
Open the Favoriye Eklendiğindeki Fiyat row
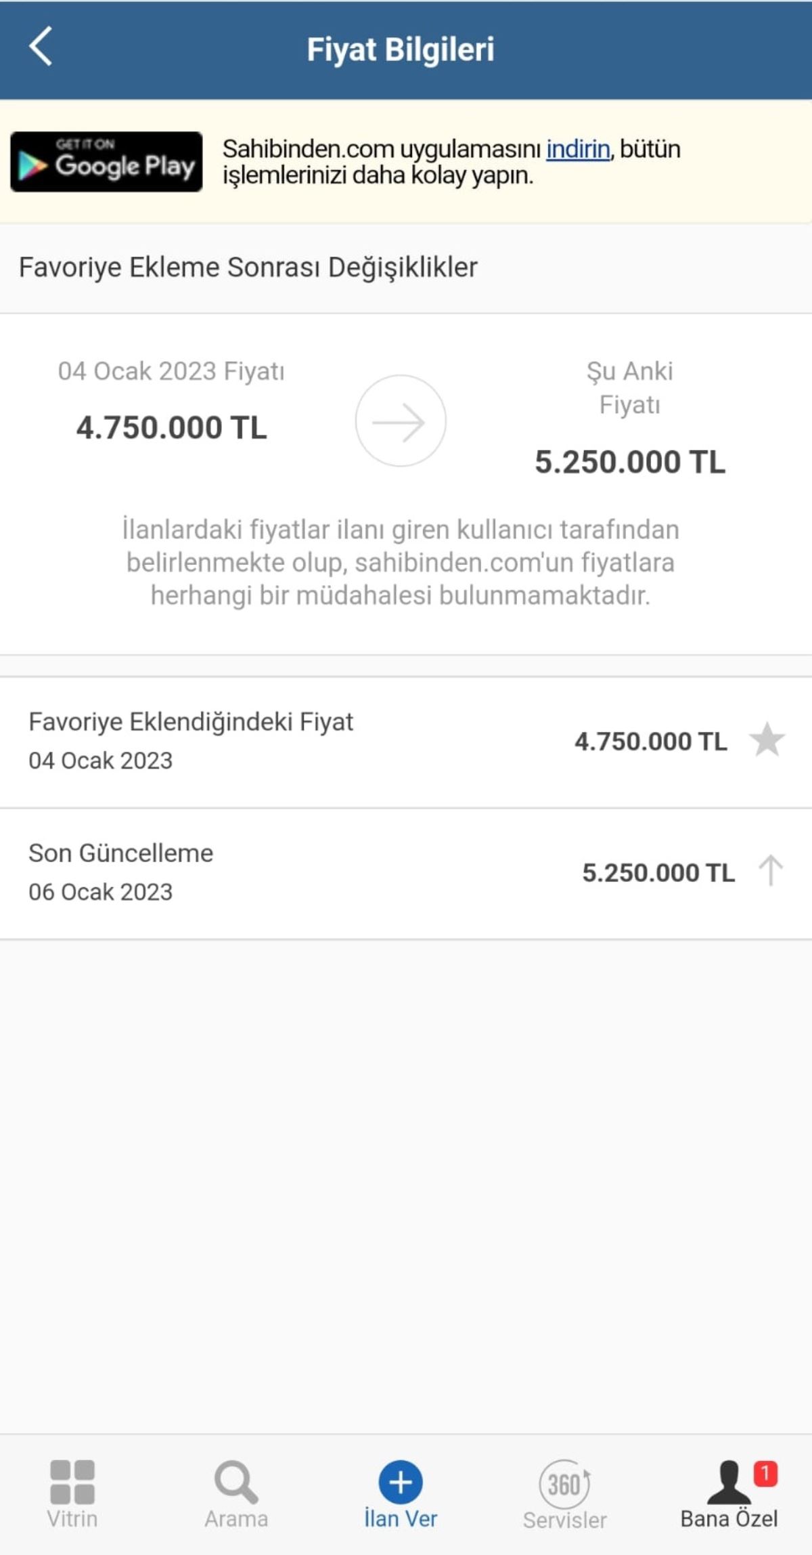(406, 741)
